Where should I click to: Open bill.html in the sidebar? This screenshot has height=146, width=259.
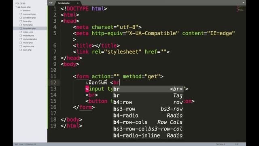(27, 11)
